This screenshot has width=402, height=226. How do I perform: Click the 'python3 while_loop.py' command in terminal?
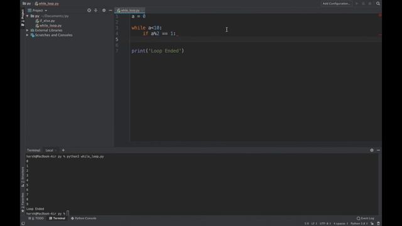pos(85,156)
